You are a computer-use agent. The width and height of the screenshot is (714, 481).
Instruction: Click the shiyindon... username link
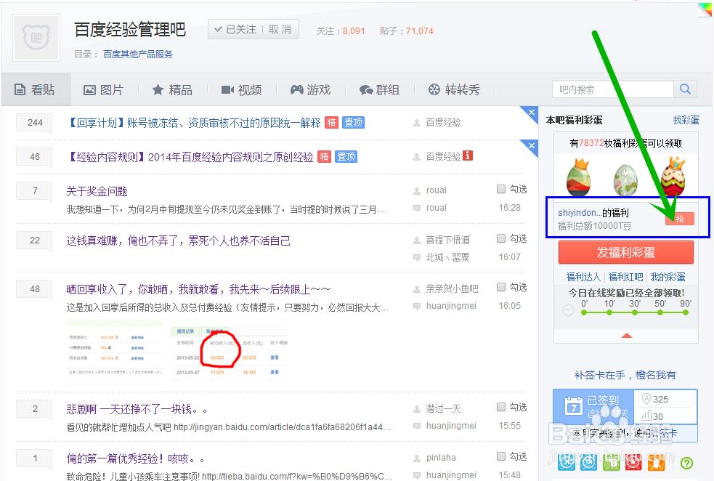[x=580, y=213]
